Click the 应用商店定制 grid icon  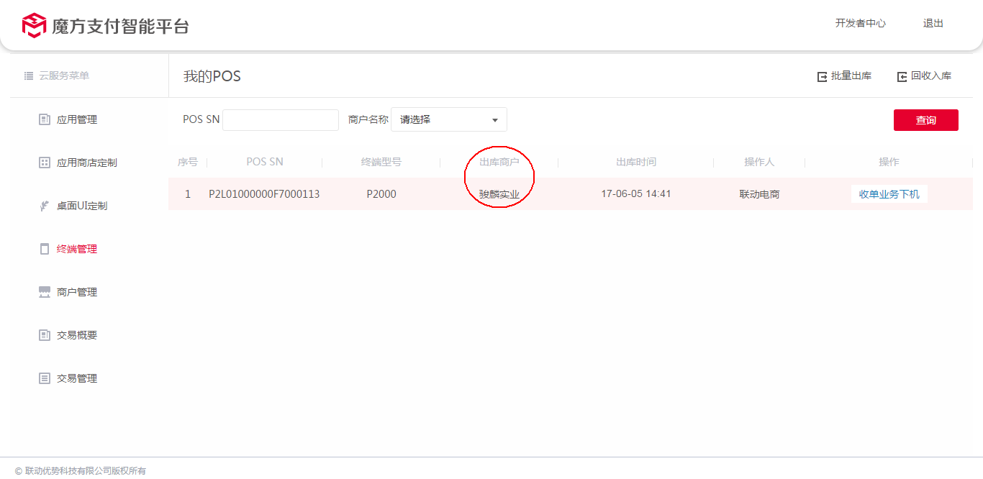click(x=45, y=163)
